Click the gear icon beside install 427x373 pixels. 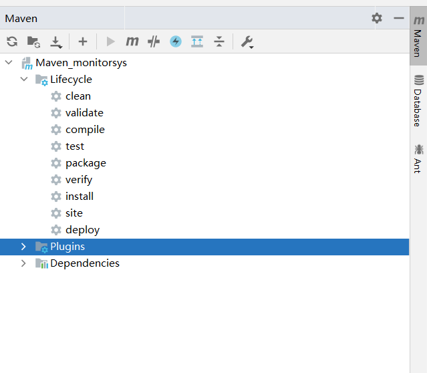[x=56, y=197]
